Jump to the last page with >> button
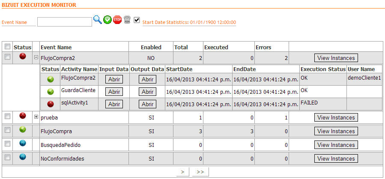The height and width of the screenshot is (179, 385). pyautogui.click(x=200, y=172)
